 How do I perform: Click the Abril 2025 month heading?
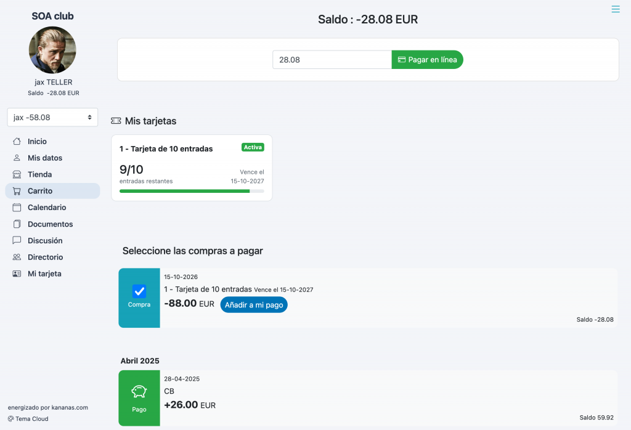pyautogui.click(x=140, y=361)
